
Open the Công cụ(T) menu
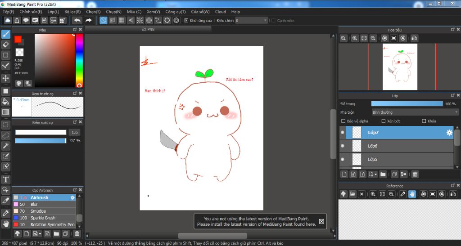click(x=176, y=12)
